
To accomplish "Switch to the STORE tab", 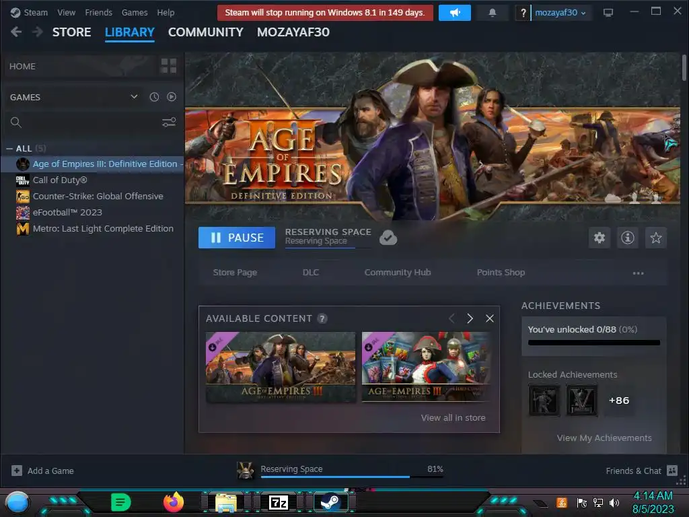I will [x=71, y=32].
